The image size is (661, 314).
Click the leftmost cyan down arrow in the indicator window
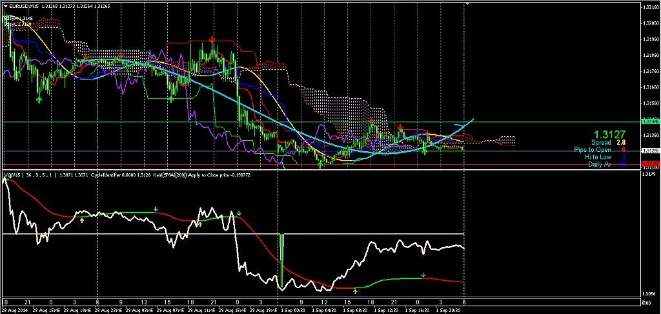point(156,209)
